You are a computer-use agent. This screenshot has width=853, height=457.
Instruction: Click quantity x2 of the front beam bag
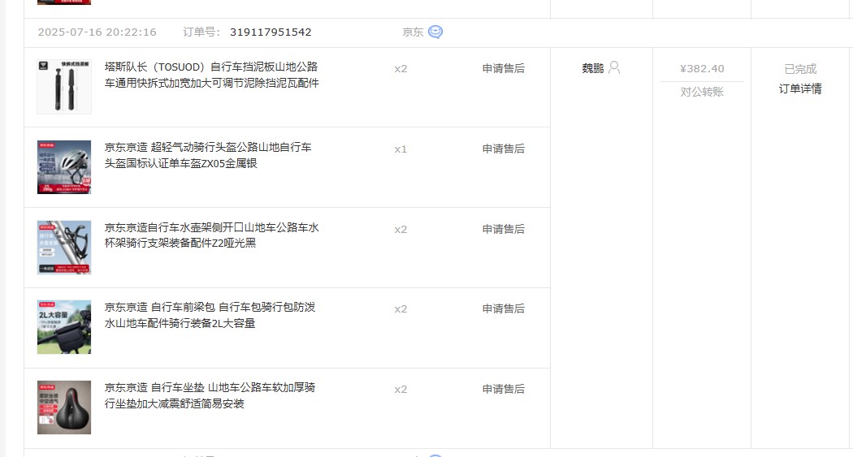coord(401,309)
